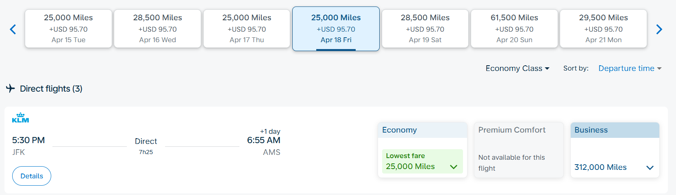Image resolution: width=676 pixels, height=195 pixels.
Task: Select the Apr 15 Tue date tab
Action: pos(68,29)
